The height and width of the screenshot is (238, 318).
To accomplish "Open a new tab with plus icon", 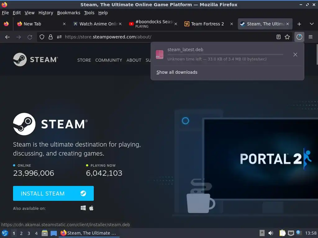I will (x=299, y=24).
